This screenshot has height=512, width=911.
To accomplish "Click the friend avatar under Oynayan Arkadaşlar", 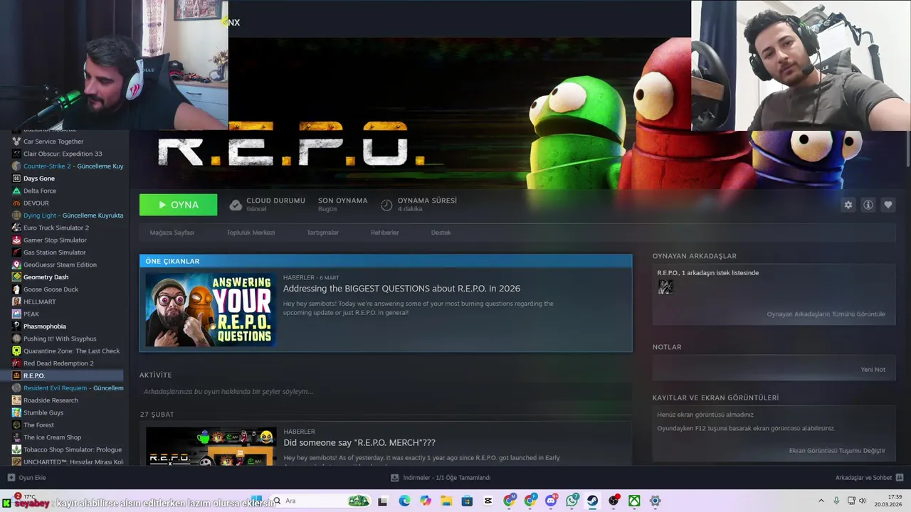I will tap(665, 287).
